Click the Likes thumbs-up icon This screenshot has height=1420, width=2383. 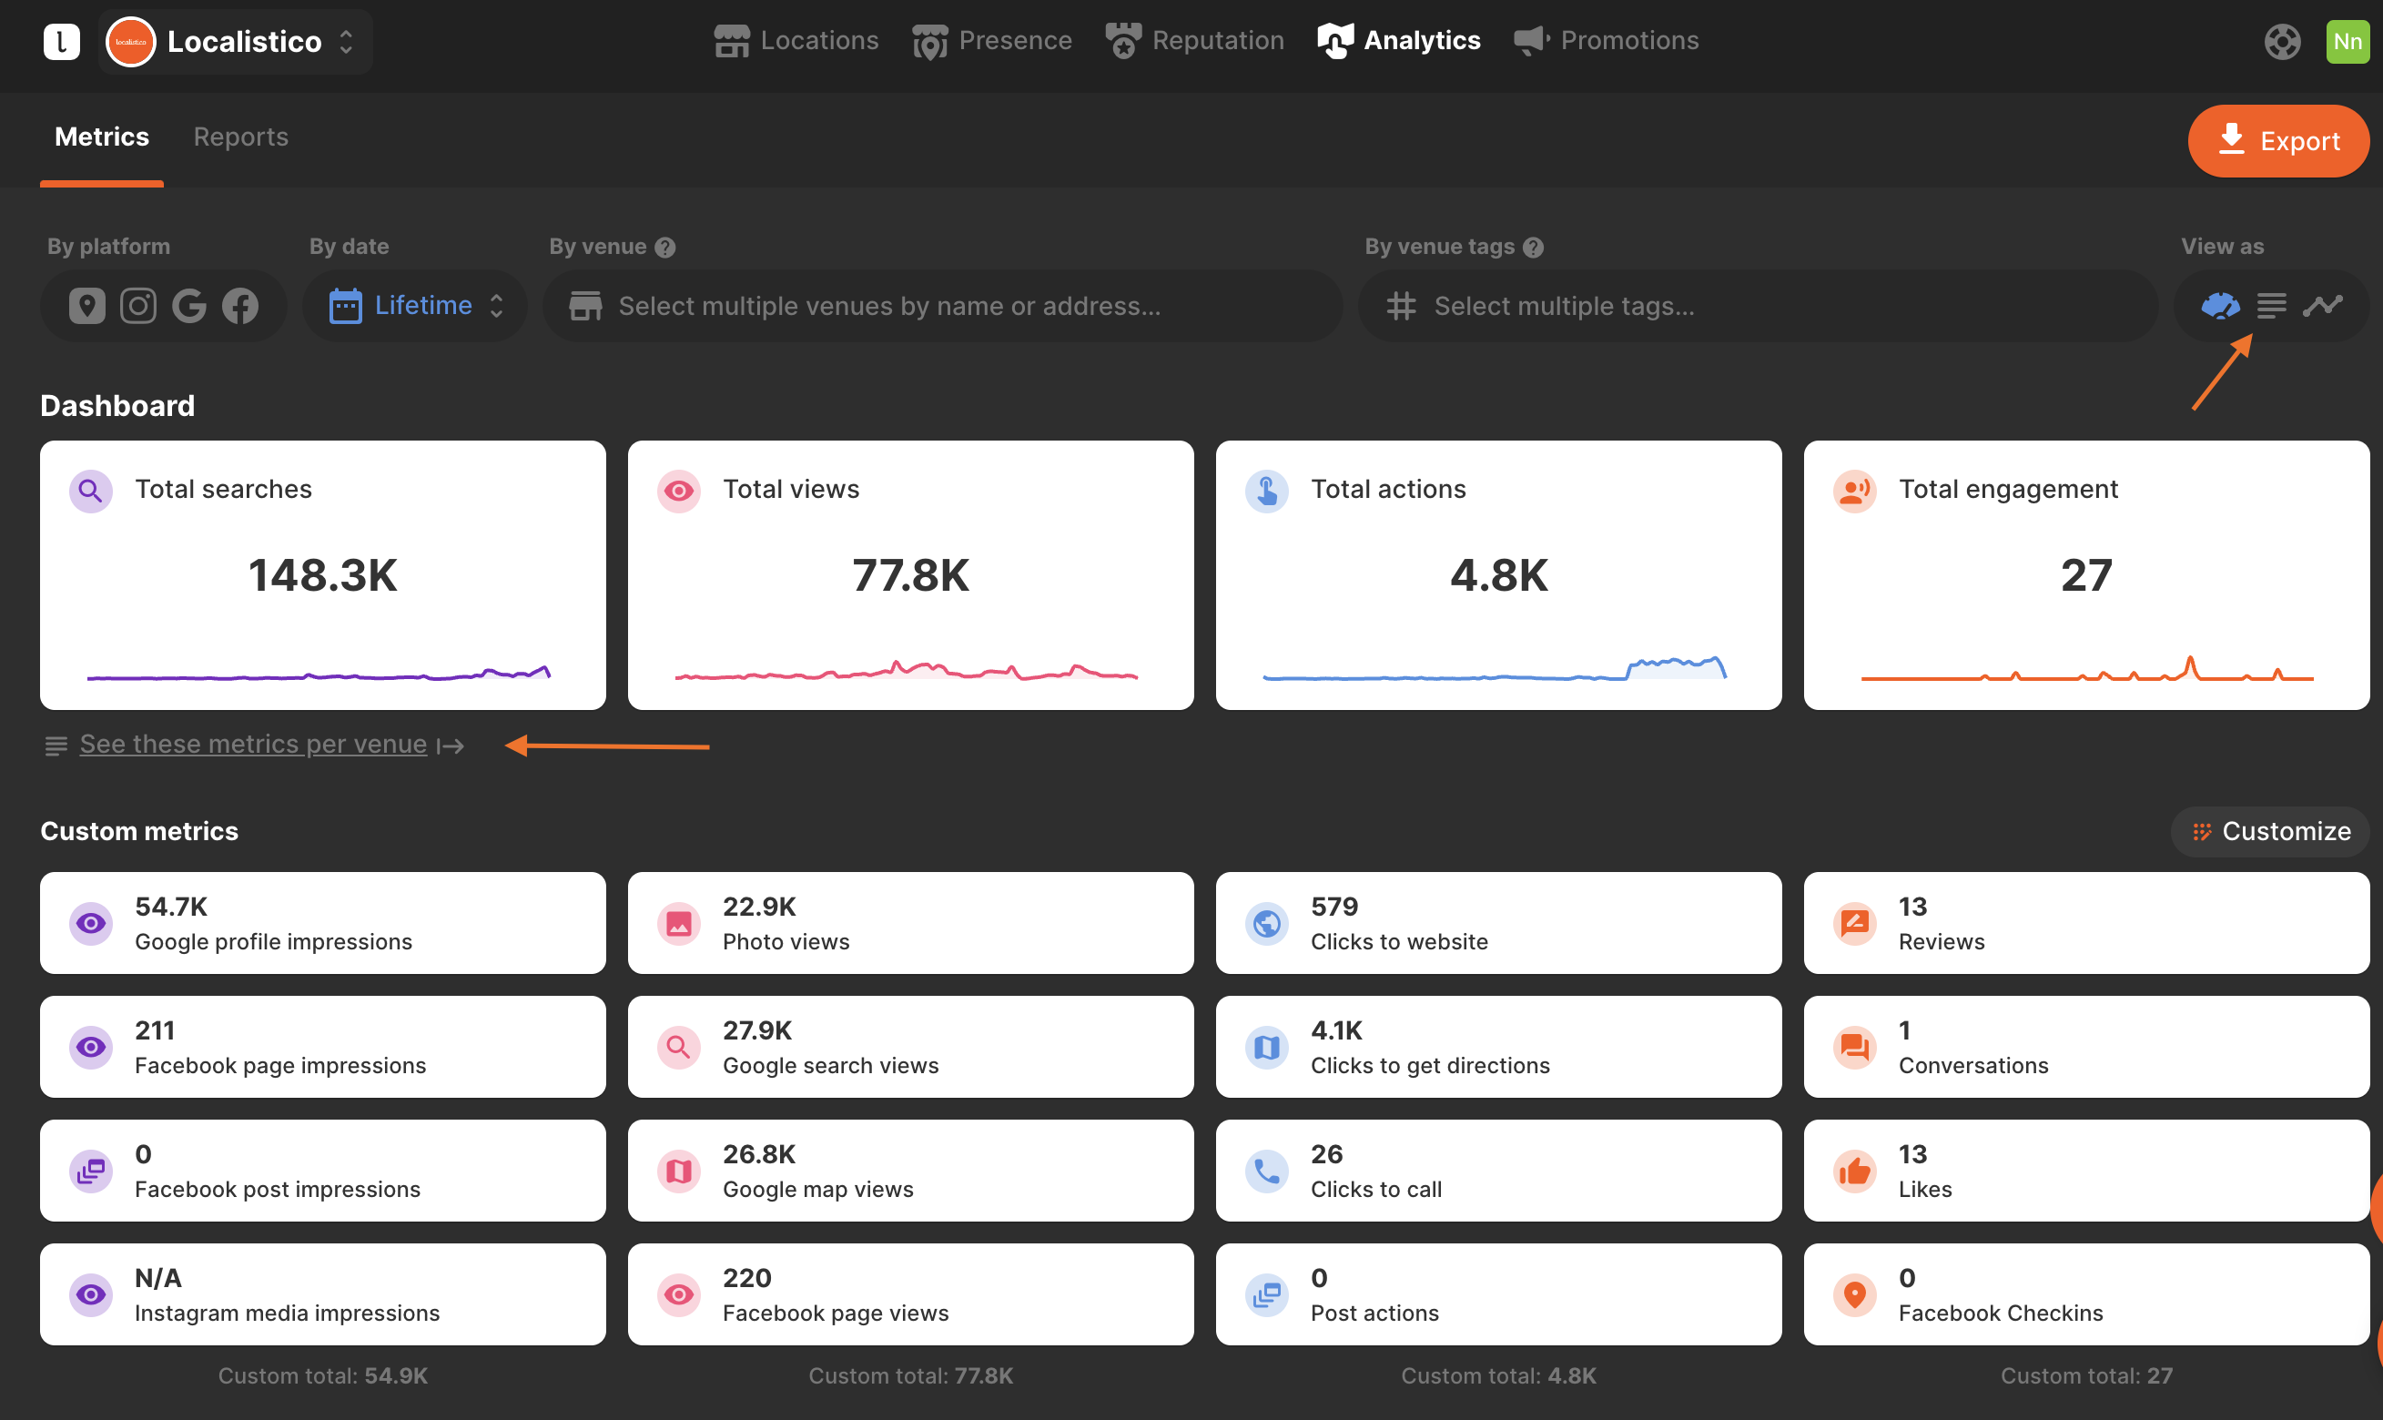click(x=1855, y=1171)
